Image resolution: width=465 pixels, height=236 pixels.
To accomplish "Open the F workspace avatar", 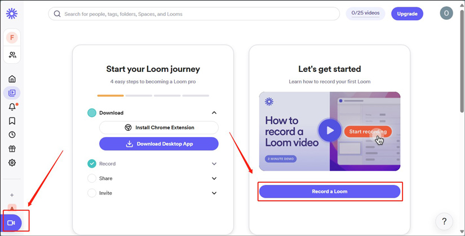I will coord(12,38).
